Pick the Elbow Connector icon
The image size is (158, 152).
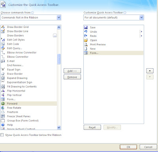[x=3, y=57]
